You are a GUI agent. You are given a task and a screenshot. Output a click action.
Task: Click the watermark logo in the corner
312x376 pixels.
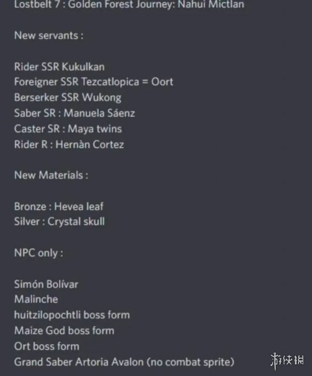pyautogui.click(x=287, y=361)
